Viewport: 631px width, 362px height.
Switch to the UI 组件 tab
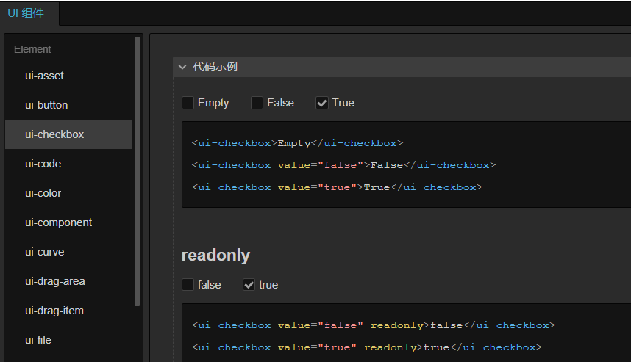pyautogui.click(x=26, y=13)
